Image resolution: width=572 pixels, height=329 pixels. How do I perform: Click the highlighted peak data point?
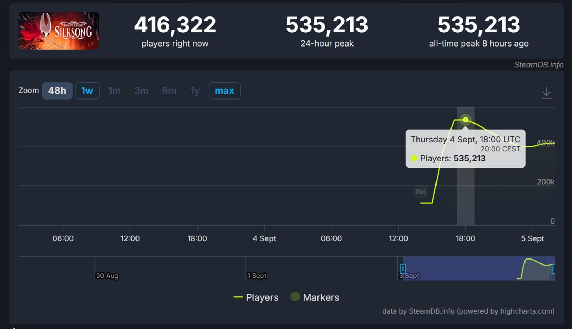point(465,120)
